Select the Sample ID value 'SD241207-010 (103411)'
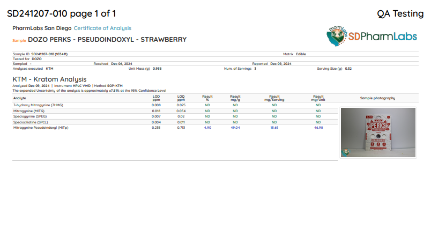This screenshot has width=431, height=249. [x=49, y=54]
